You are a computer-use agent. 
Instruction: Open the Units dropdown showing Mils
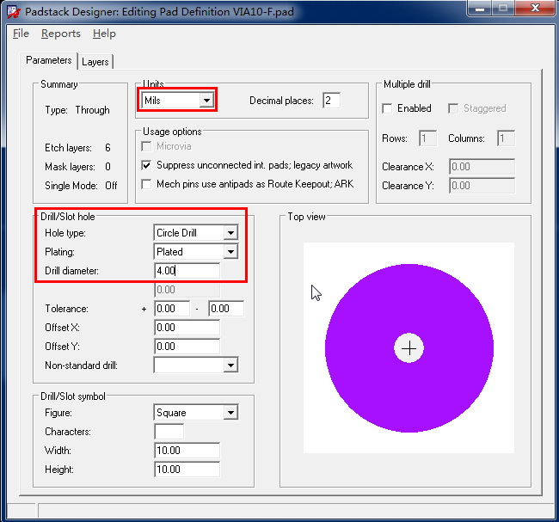[x=178, y=101]
